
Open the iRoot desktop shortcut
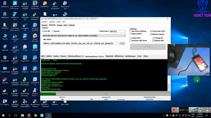click(x=25, y=37)
